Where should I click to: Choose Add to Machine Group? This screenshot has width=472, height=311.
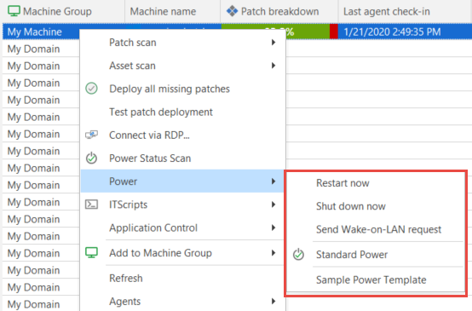182,253
